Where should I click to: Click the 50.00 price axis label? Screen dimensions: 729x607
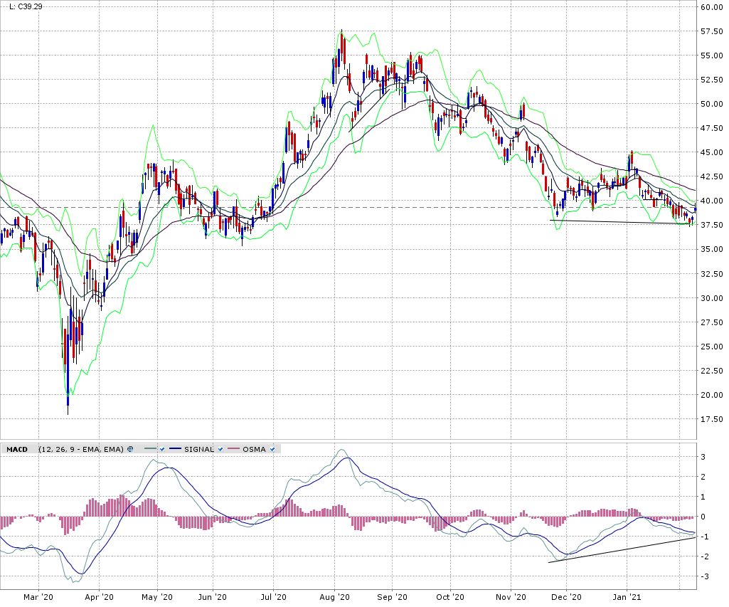pyautogui.click(x=712, y=104)
